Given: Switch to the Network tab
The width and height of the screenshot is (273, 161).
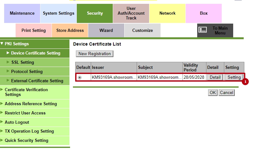Looking at the screenshot, I should click(167, 13).
